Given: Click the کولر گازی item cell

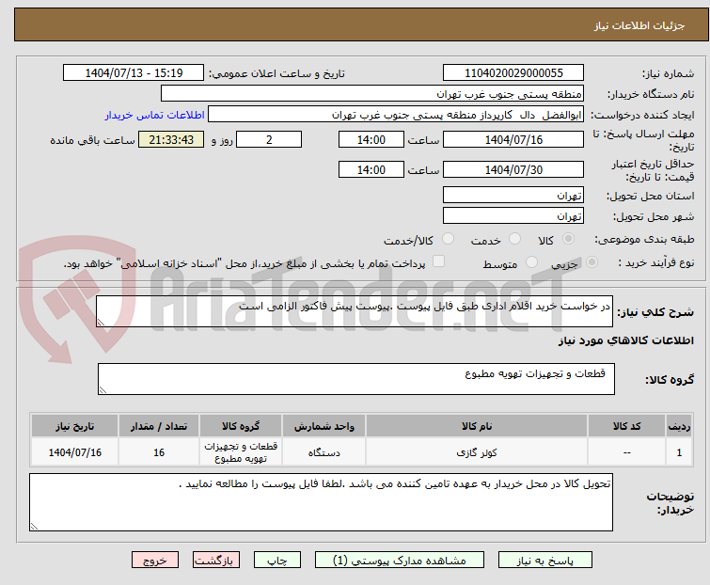Looking at the screenshot, I should tap(477, 452).
